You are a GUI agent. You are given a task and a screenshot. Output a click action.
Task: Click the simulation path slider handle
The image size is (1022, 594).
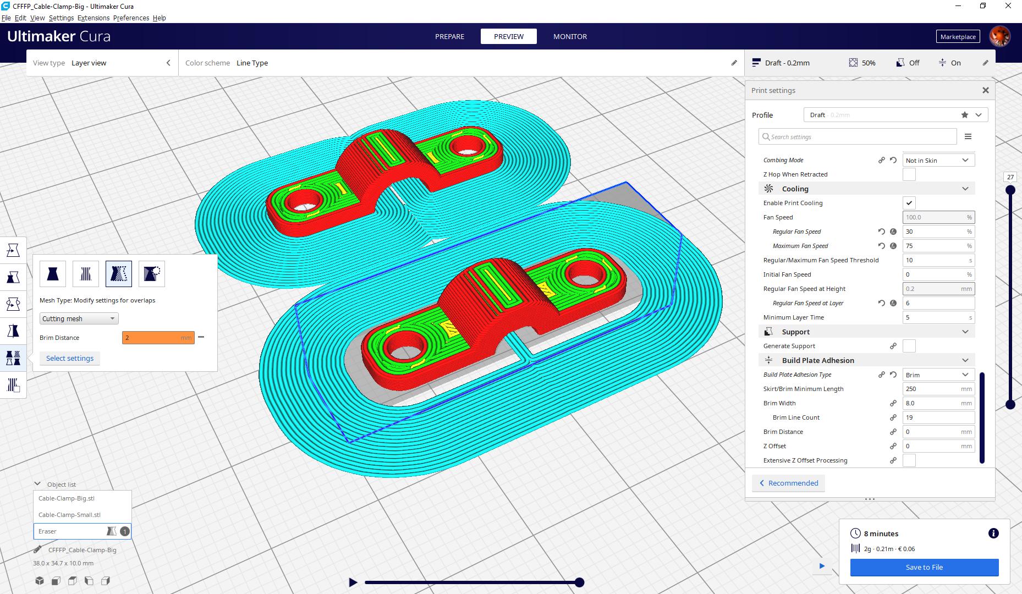click(579, 582)
